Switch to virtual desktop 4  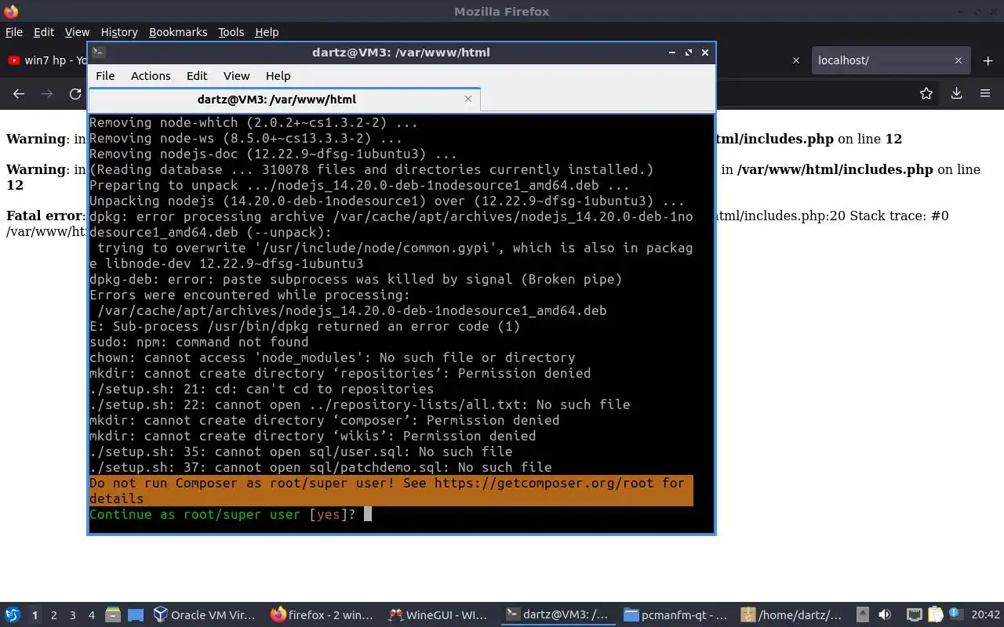(91, 615)
